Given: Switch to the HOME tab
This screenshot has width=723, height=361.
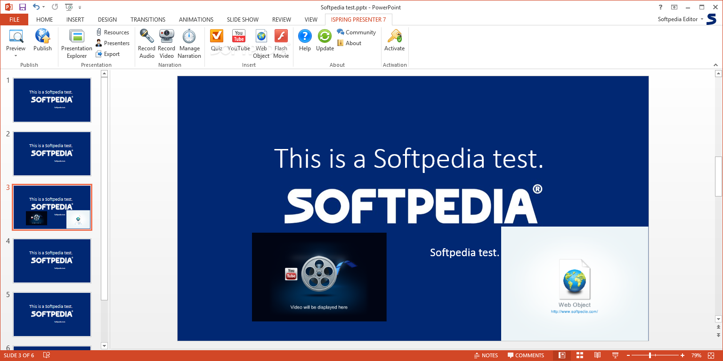Looking at the screenshot, I should pos(45,20).
